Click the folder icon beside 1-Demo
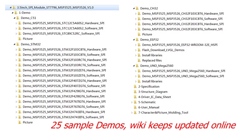Screen dimensions: 240x131 [x=16, y=13]
